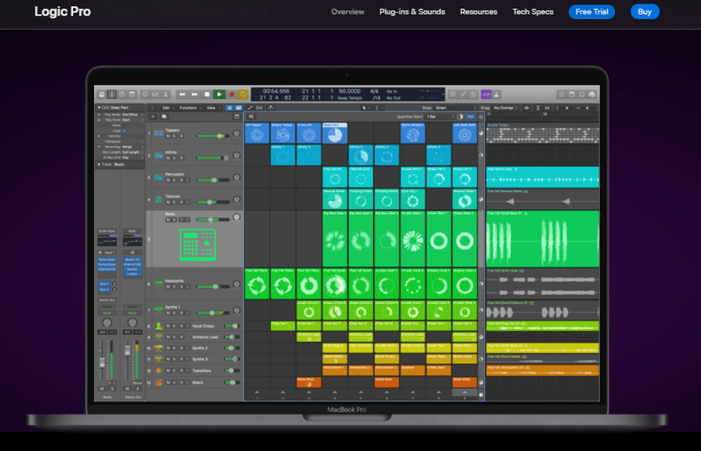Viewport: 701px width, 451px height.
Task: Click the Anthemic Lead track icon
Action: pos(158,337)
